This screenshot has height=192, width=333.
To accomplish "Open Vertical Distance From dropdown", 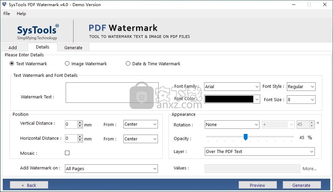I will pos(141,124).
